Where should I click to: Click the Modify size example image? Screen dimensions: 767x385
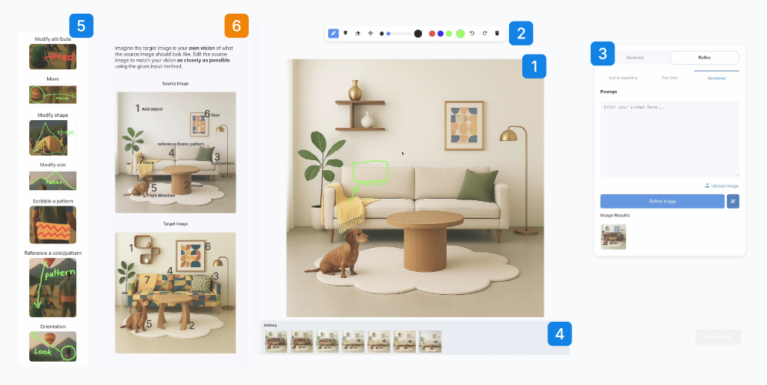53,180
